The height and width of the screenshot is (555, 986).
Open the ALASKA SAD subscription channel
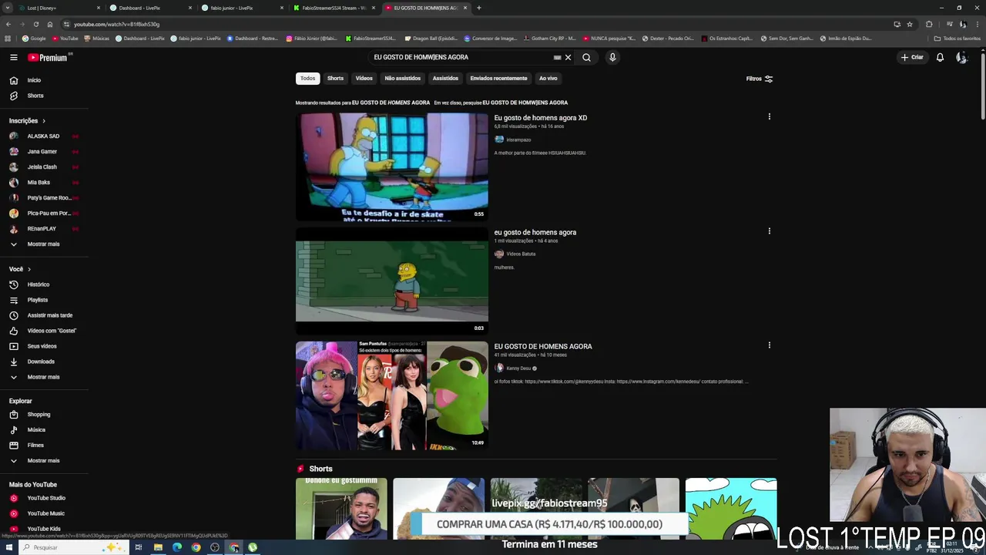(x=44, y=136)
